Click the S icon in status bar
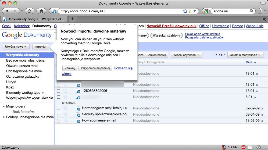The image size is (268, 150). (250, 147)
